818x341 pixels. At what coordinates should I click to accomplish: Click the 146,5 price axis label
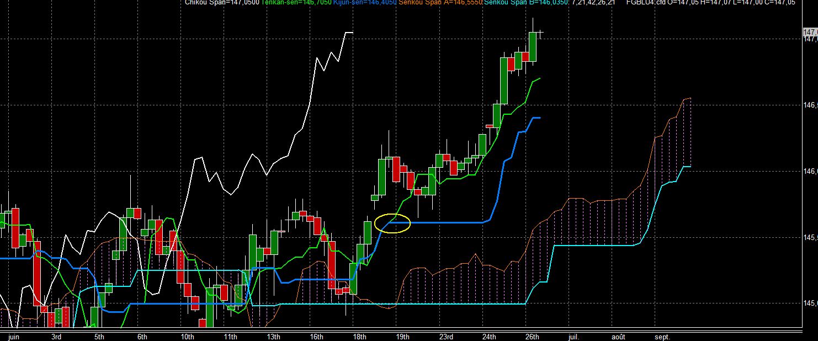coord(810,105)
